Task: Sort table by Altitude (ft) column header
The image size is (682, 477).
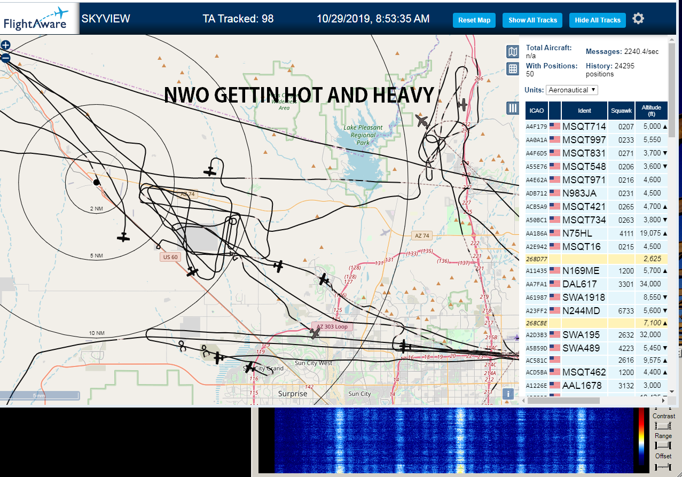Action: [x=652, y=111]
